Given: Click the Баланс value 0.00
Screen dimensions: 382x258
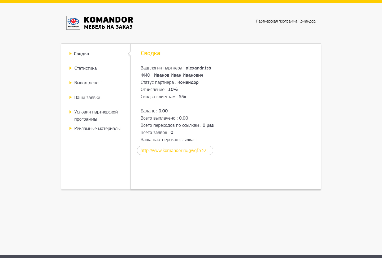Looking at the screenshot, I should pyautogui.click(x=163, y=111).
